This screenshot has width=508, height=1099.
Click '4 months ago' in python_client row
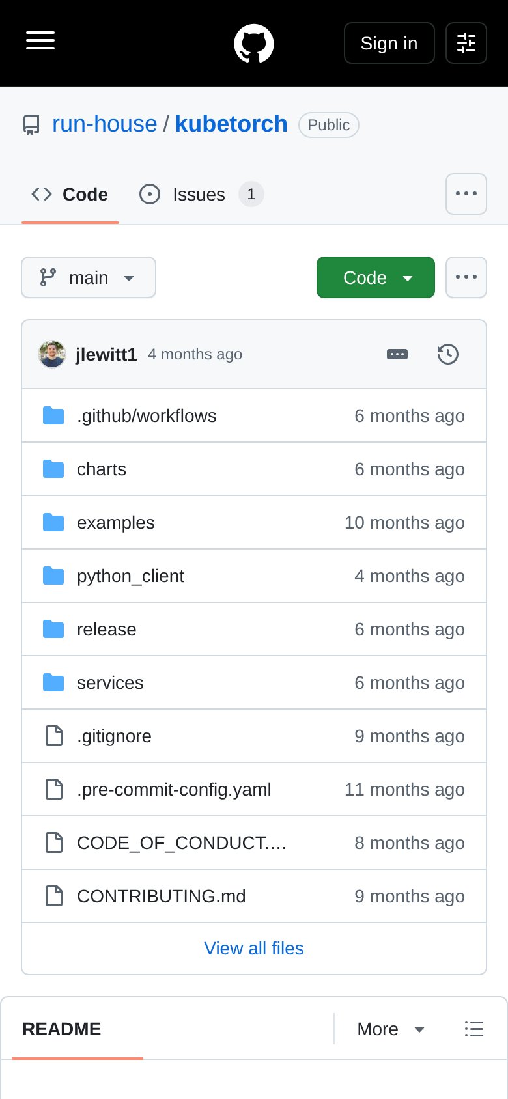(x=410, y=576)
